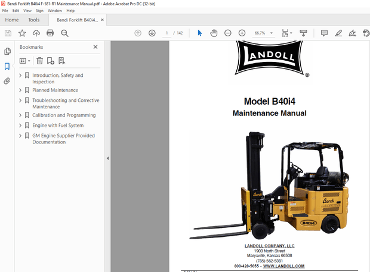This screenshot has height=272, width=370.
Task: Open Attachments paperclip panel
Action: tap(7, 81)
